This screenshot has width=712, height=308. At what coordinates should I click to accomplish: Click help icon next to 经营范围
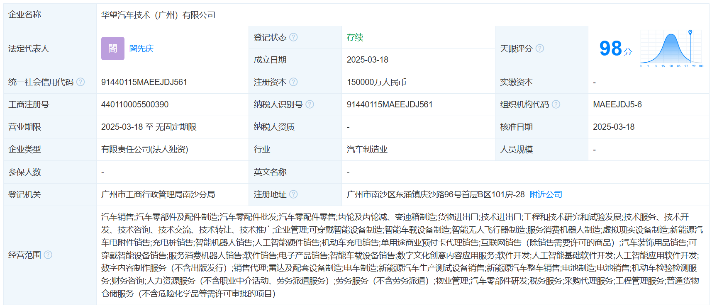[x=48, y=255]
